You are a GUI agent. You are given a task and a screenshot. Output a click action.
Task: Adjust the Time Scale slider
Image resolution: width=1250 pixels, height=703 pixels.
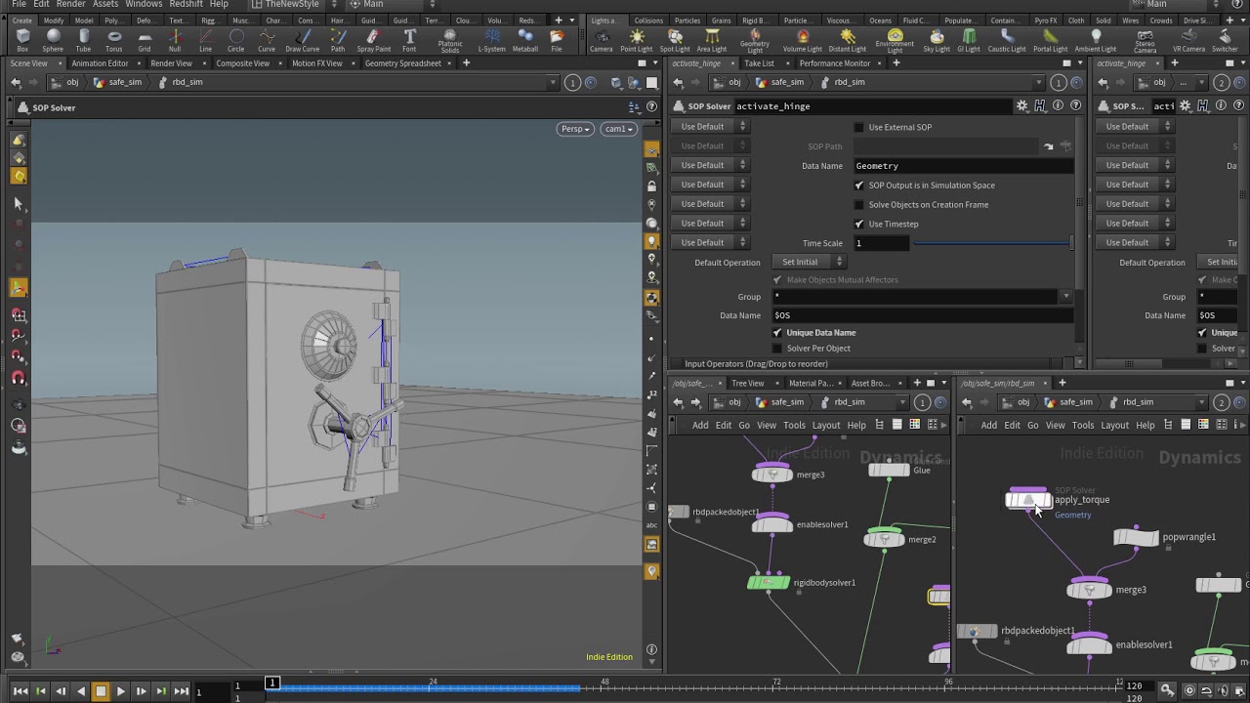[992, 243]
